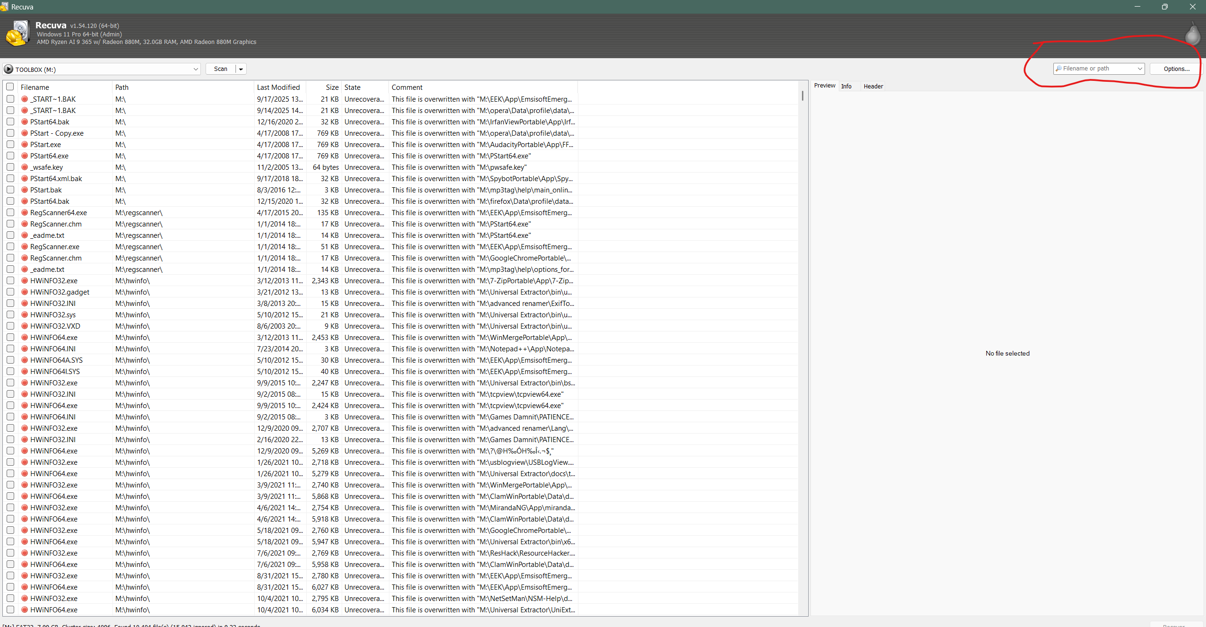
Task: Check the _START~1.BAK file dated 9/17/2025
Action: coord(10,99)
